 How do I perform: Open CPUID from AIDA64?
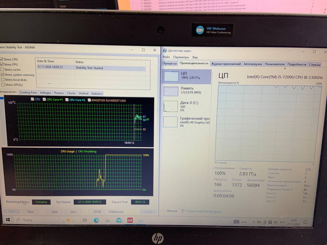point(97,212)
